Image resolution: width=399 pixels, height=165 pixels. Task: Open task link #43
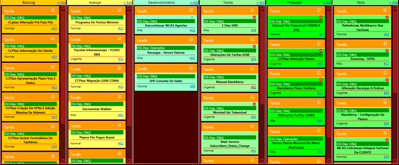[x=121, y=59]
